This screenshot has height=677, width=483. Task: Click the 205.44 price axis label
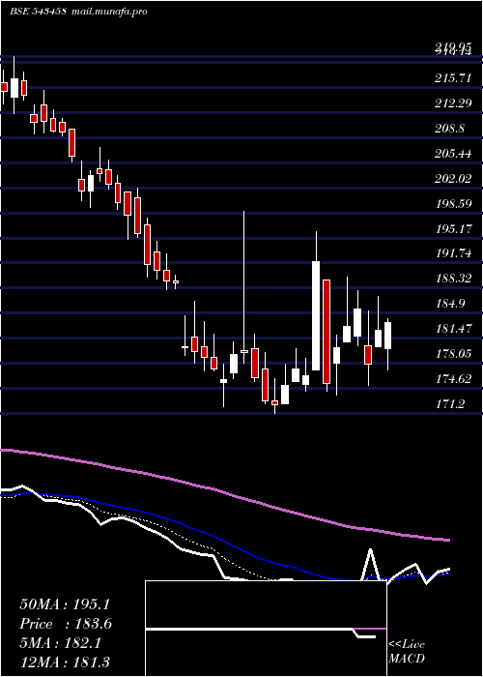tap(454, 153)
